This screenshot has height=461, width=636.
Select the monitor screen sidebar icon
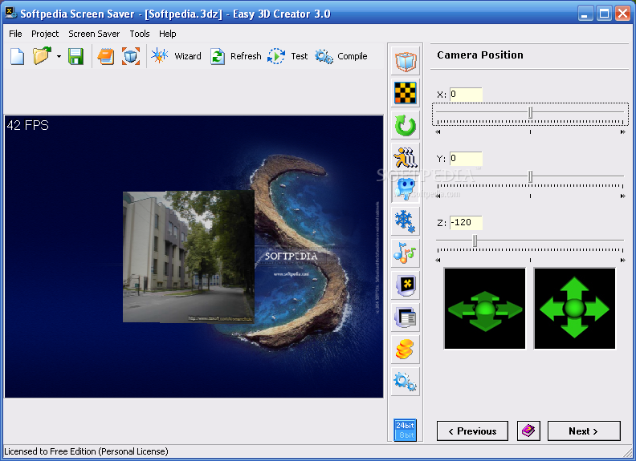coord(406,285)
